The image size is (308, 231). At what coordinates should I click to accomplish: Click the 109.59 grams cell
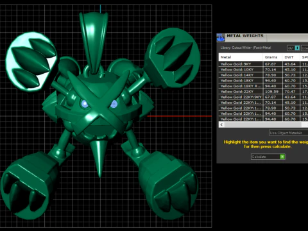click(273, 92)
